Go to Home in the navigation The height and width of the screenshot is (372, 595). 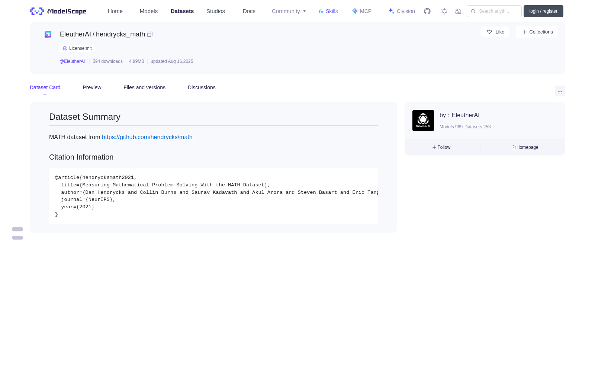(115, 11)
